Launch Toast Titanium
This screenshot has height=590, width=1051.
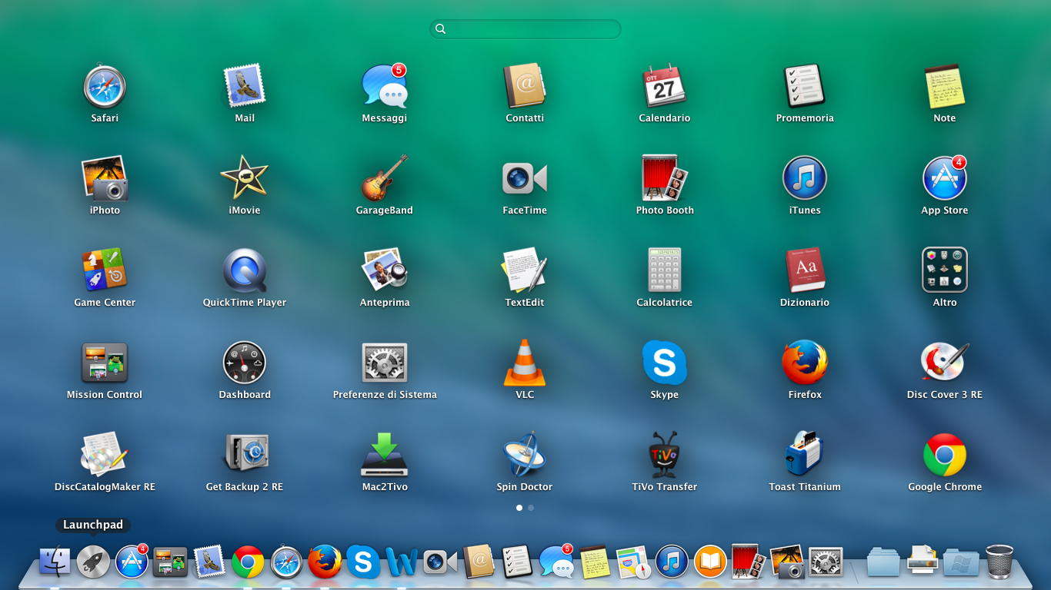tap(805, 456)
